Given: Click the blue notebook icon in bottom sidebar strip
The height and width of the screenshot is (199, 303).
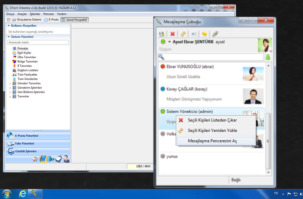Looking at the screenshot, I should 43,159.
